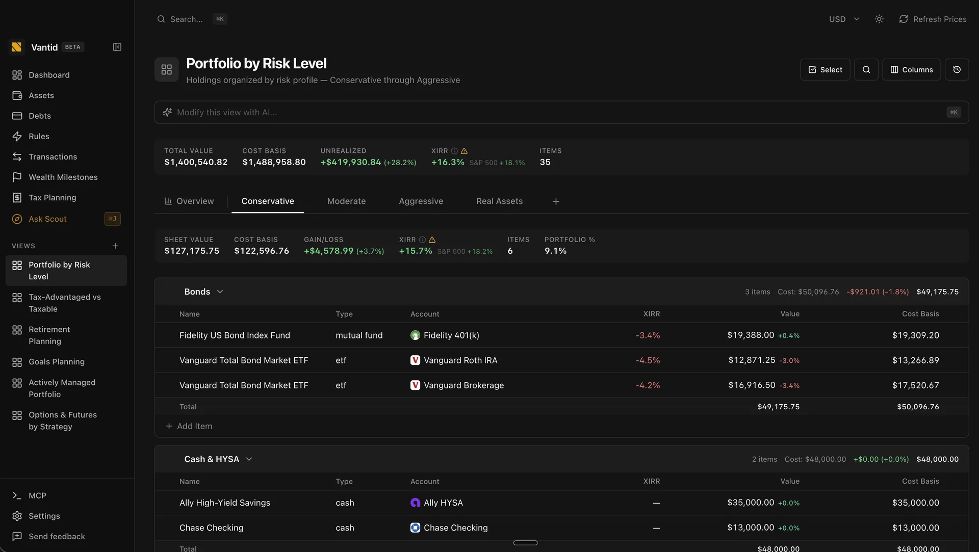Switch to Aggressive tab
The image size is (979, 552).
tap(421, 201)
